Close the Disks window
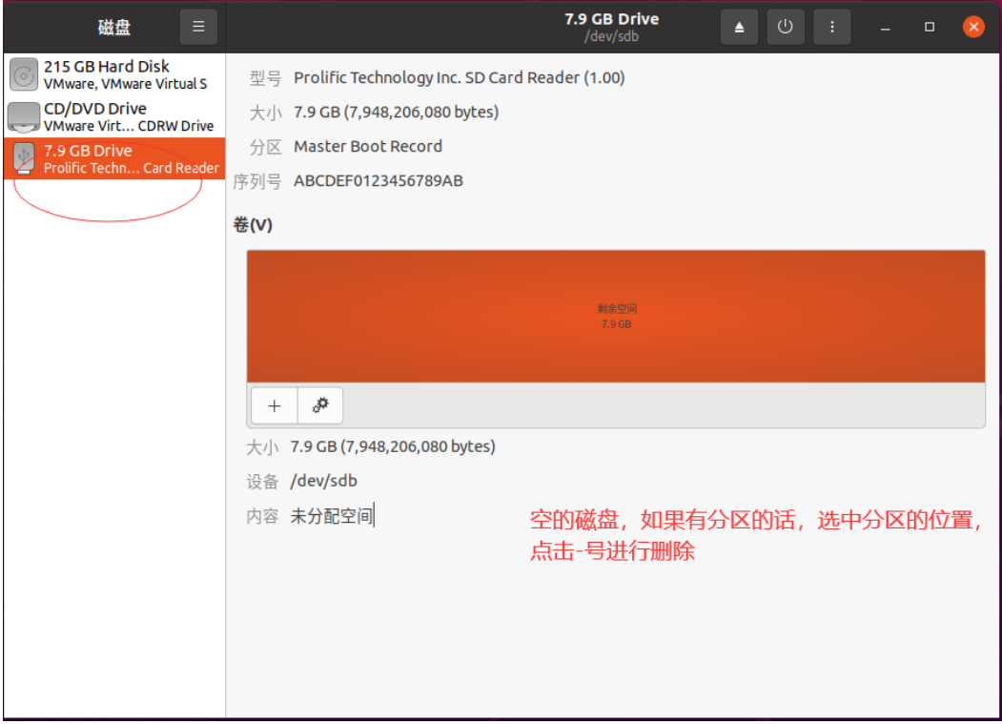Screen dimensions: 1002x724 (974, 27)
